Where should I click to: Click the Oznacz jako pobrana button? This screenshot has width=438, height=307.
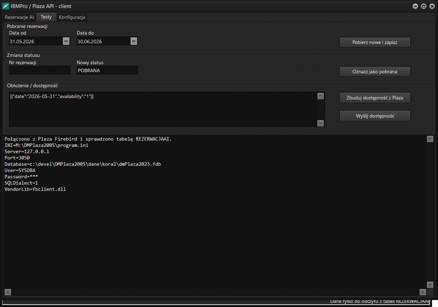point(375,72)
